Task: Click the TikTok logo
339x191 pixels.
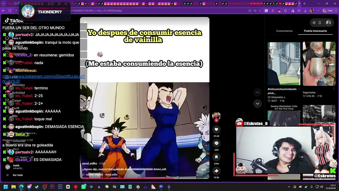Action: pos(14,21)
